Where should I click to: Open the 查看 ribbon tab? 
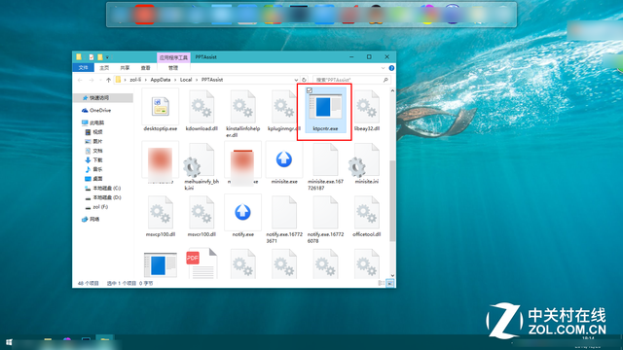[x=145, y=68]
